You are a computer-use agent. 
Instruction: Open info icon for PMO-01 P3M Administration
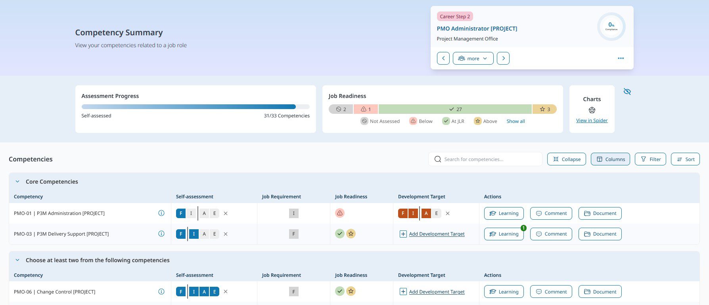[161, 213]
